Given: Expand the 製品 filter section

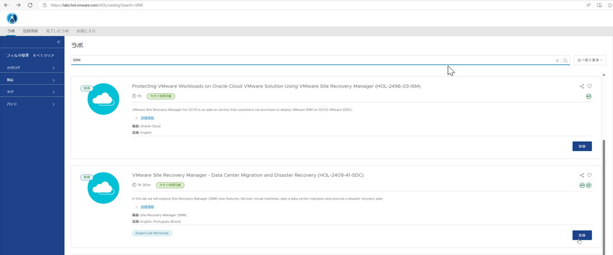Looking at the screenshot, I should click(32, 80).
